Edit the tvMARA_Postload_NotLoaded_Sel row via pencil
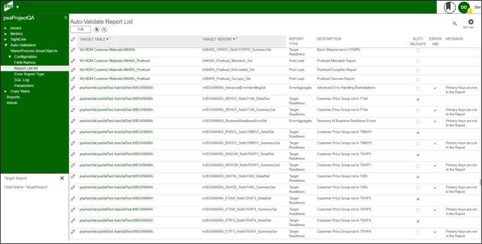This screenshot has width=482, height=244. [73, 70]
